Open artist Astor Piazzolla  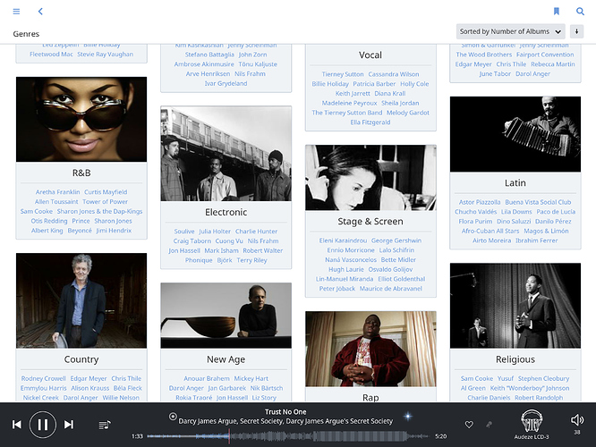480,202
